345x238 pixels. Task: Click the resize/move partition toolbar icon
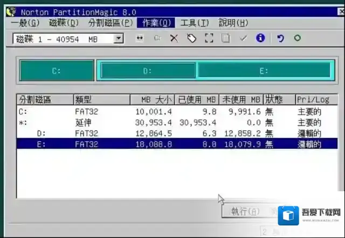[140, 38]
